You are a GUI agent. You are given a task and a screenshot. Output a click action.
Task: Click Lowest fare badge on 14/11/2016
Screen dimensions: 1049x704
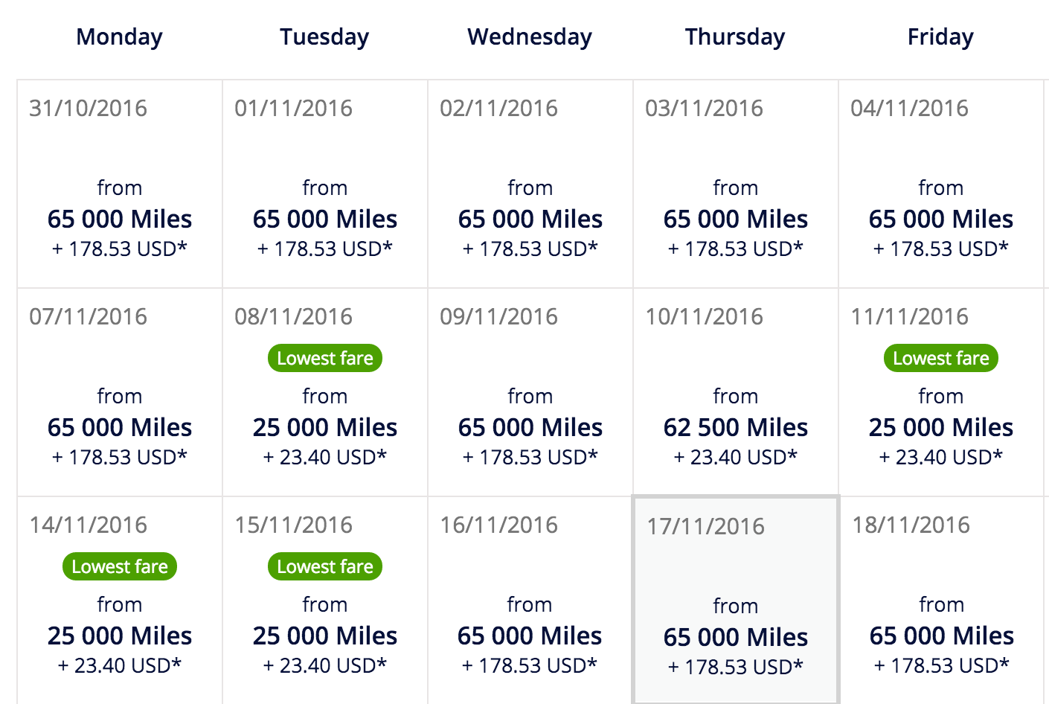point(120,566)
